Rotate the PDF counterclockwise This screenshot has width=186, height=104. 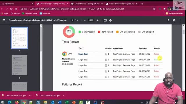(x=110, y=21)
